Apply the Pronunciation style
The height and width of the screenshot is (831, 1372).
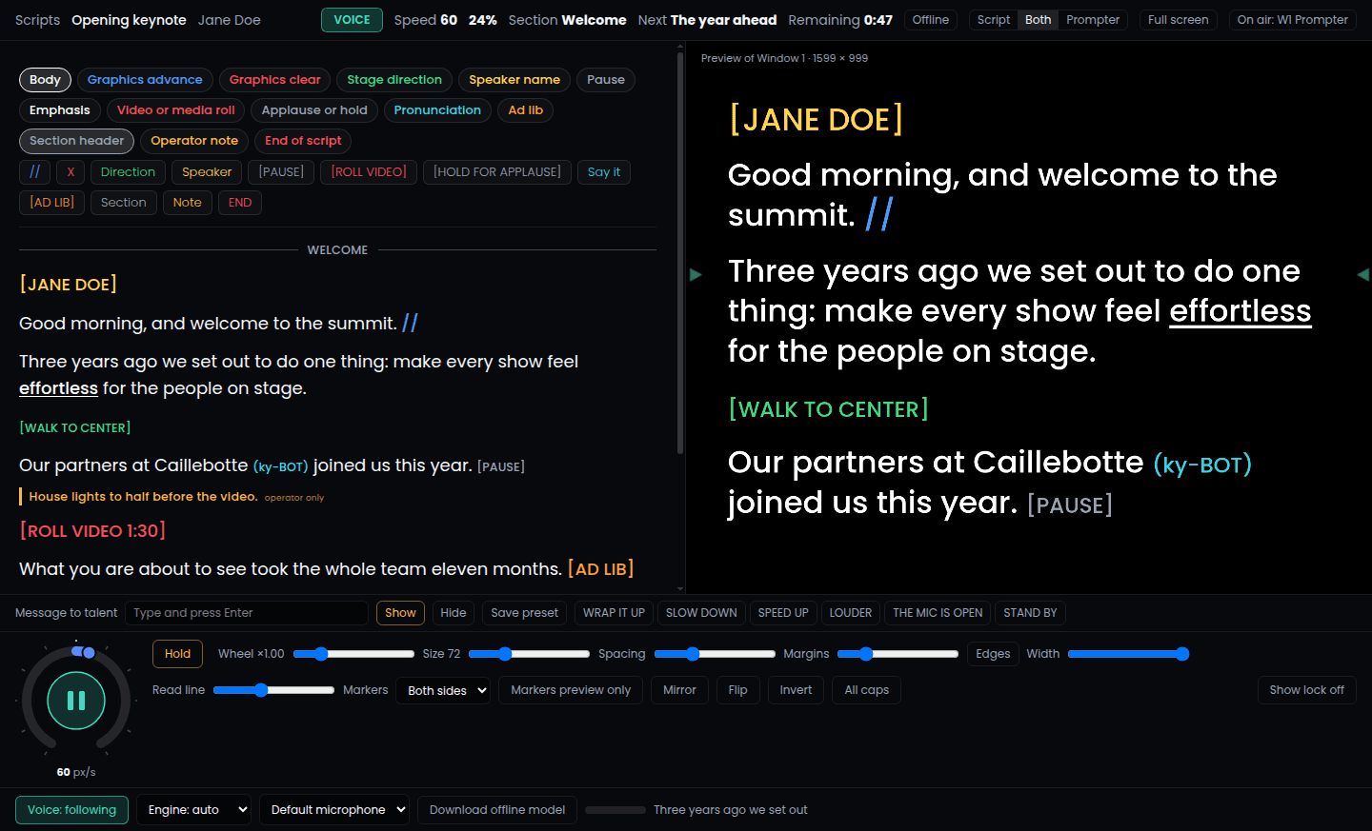pyautogui.click(x=437, y=110)
